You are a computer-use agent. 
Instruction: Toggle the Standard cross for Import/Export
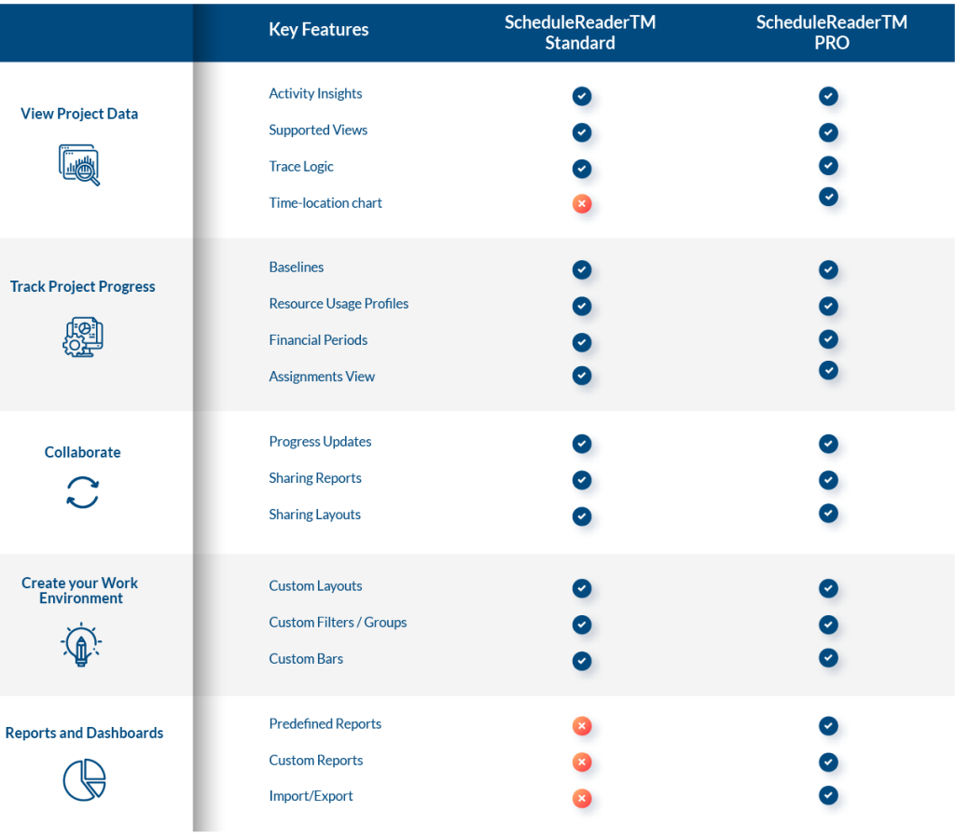(x=582, y=799)
